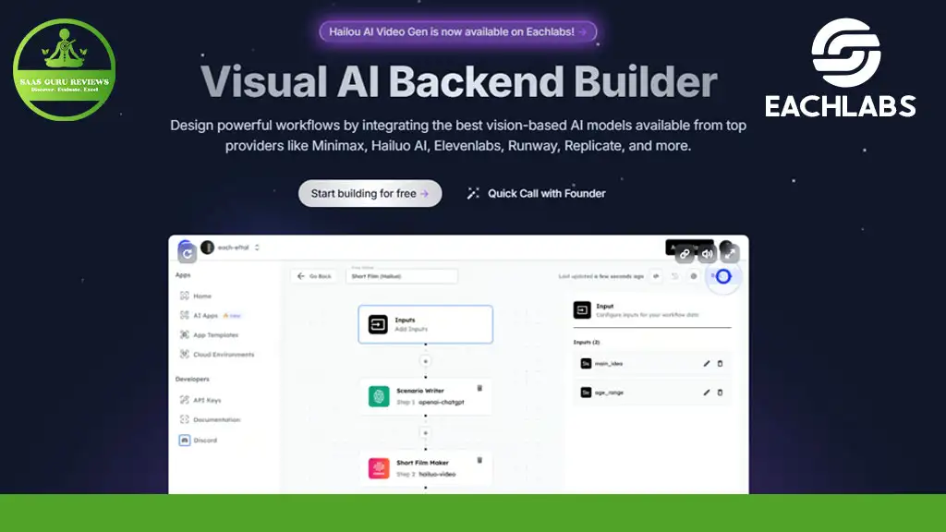The image size is (946, 532).
Task: Copy video link using chain icon
Action: click(685, 254)
